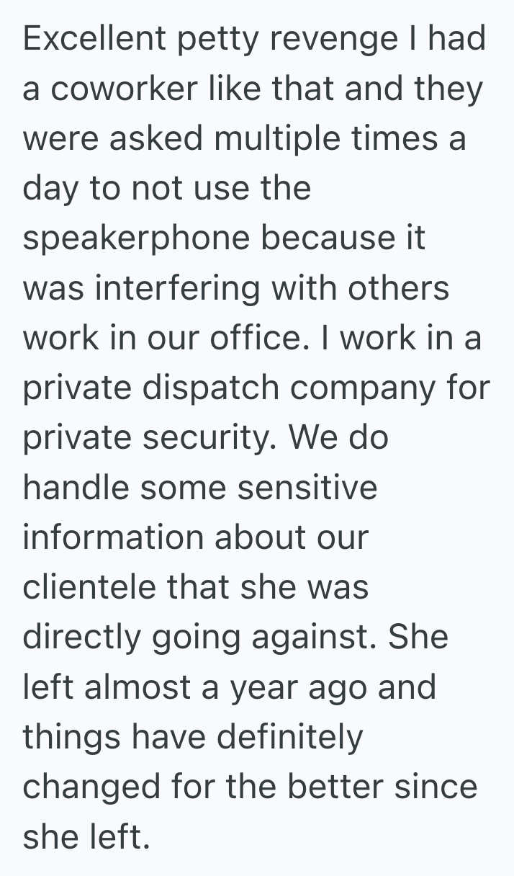Click the word "speakerphone"
514x876 pixels.
(135, 238)
